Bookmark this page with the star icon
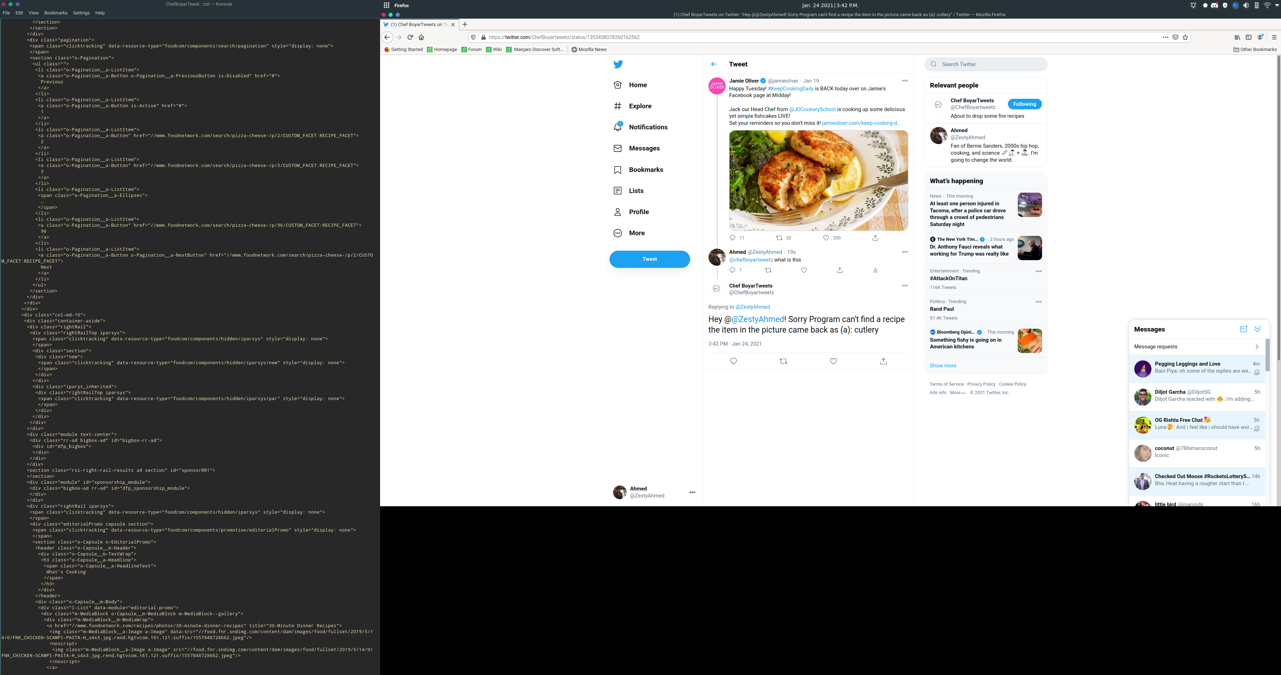 (1185, 37)
